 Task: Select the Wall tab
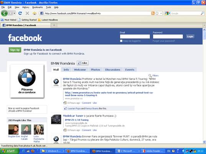point(56,70)
